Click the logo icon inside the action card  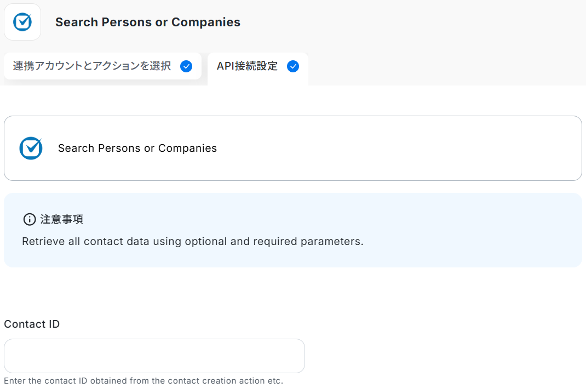coord(31,148)
